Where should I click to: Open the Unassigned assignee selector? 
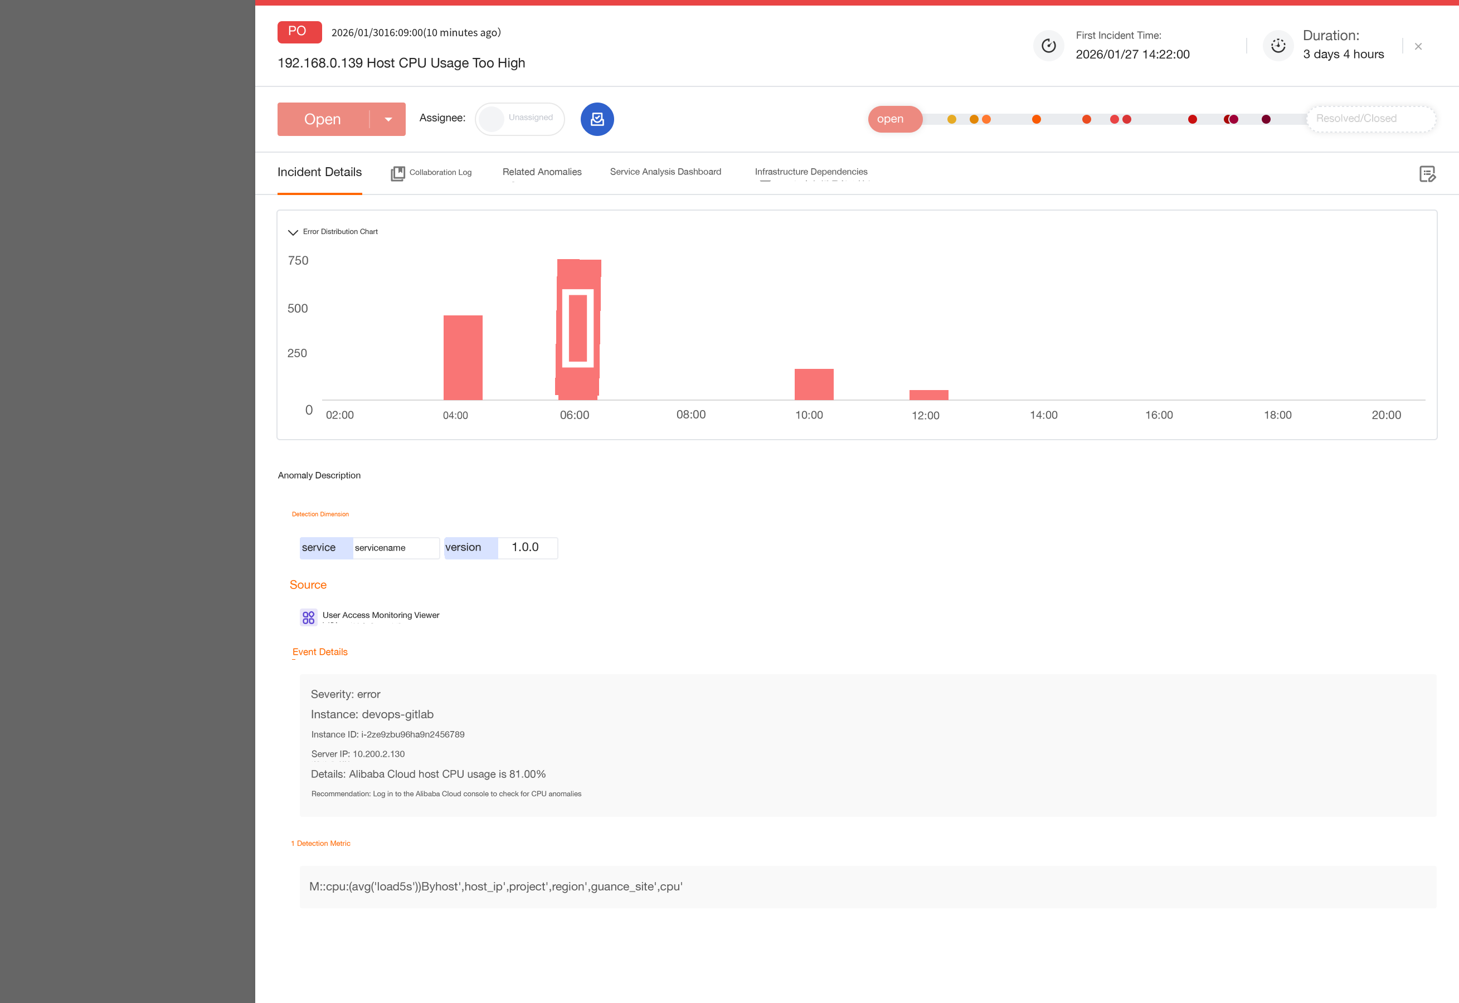519,119
